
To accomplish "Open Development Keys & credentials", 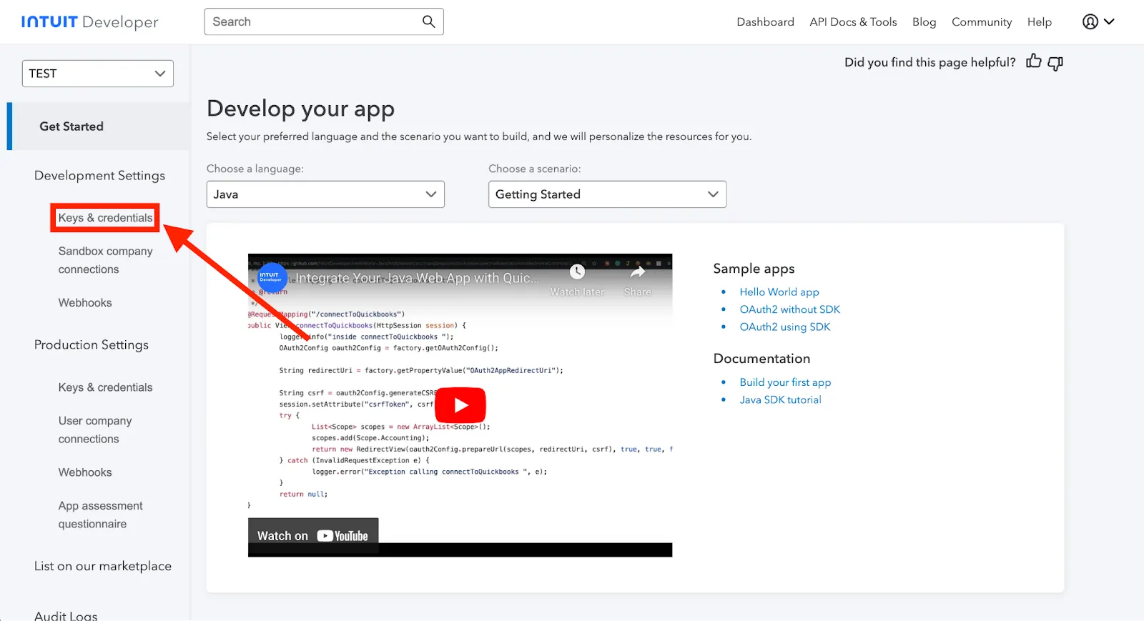I will [x=105, y=218].
